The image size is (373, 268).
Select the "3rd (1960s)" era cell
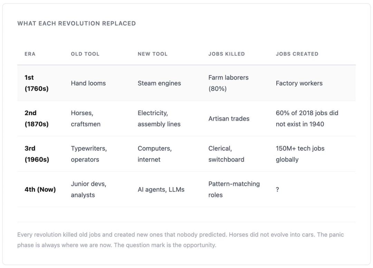36,154
